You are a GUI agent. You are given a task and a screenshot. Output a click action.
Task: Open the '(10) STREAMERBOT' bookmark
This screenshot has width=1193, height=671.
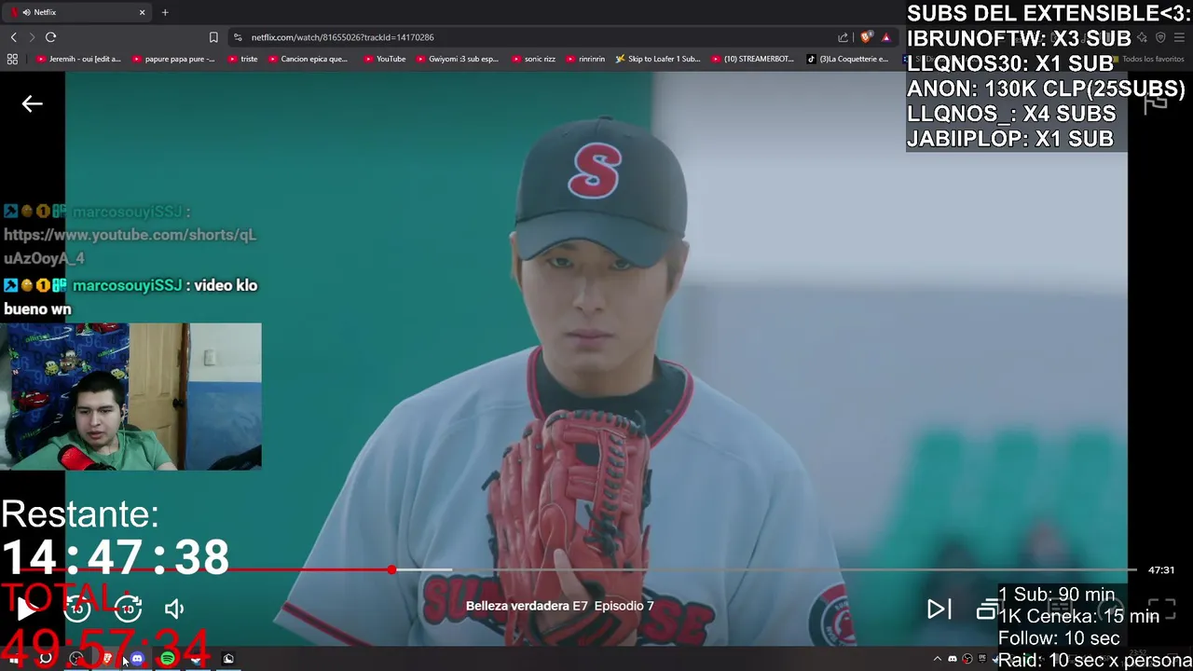click(x=752, y=59)
